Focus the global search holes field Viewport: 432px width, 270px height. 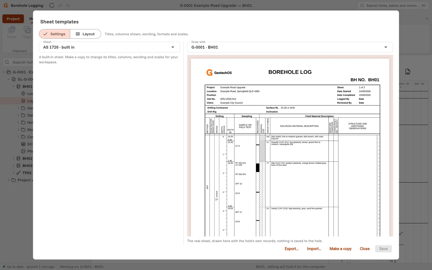(393, 5)
